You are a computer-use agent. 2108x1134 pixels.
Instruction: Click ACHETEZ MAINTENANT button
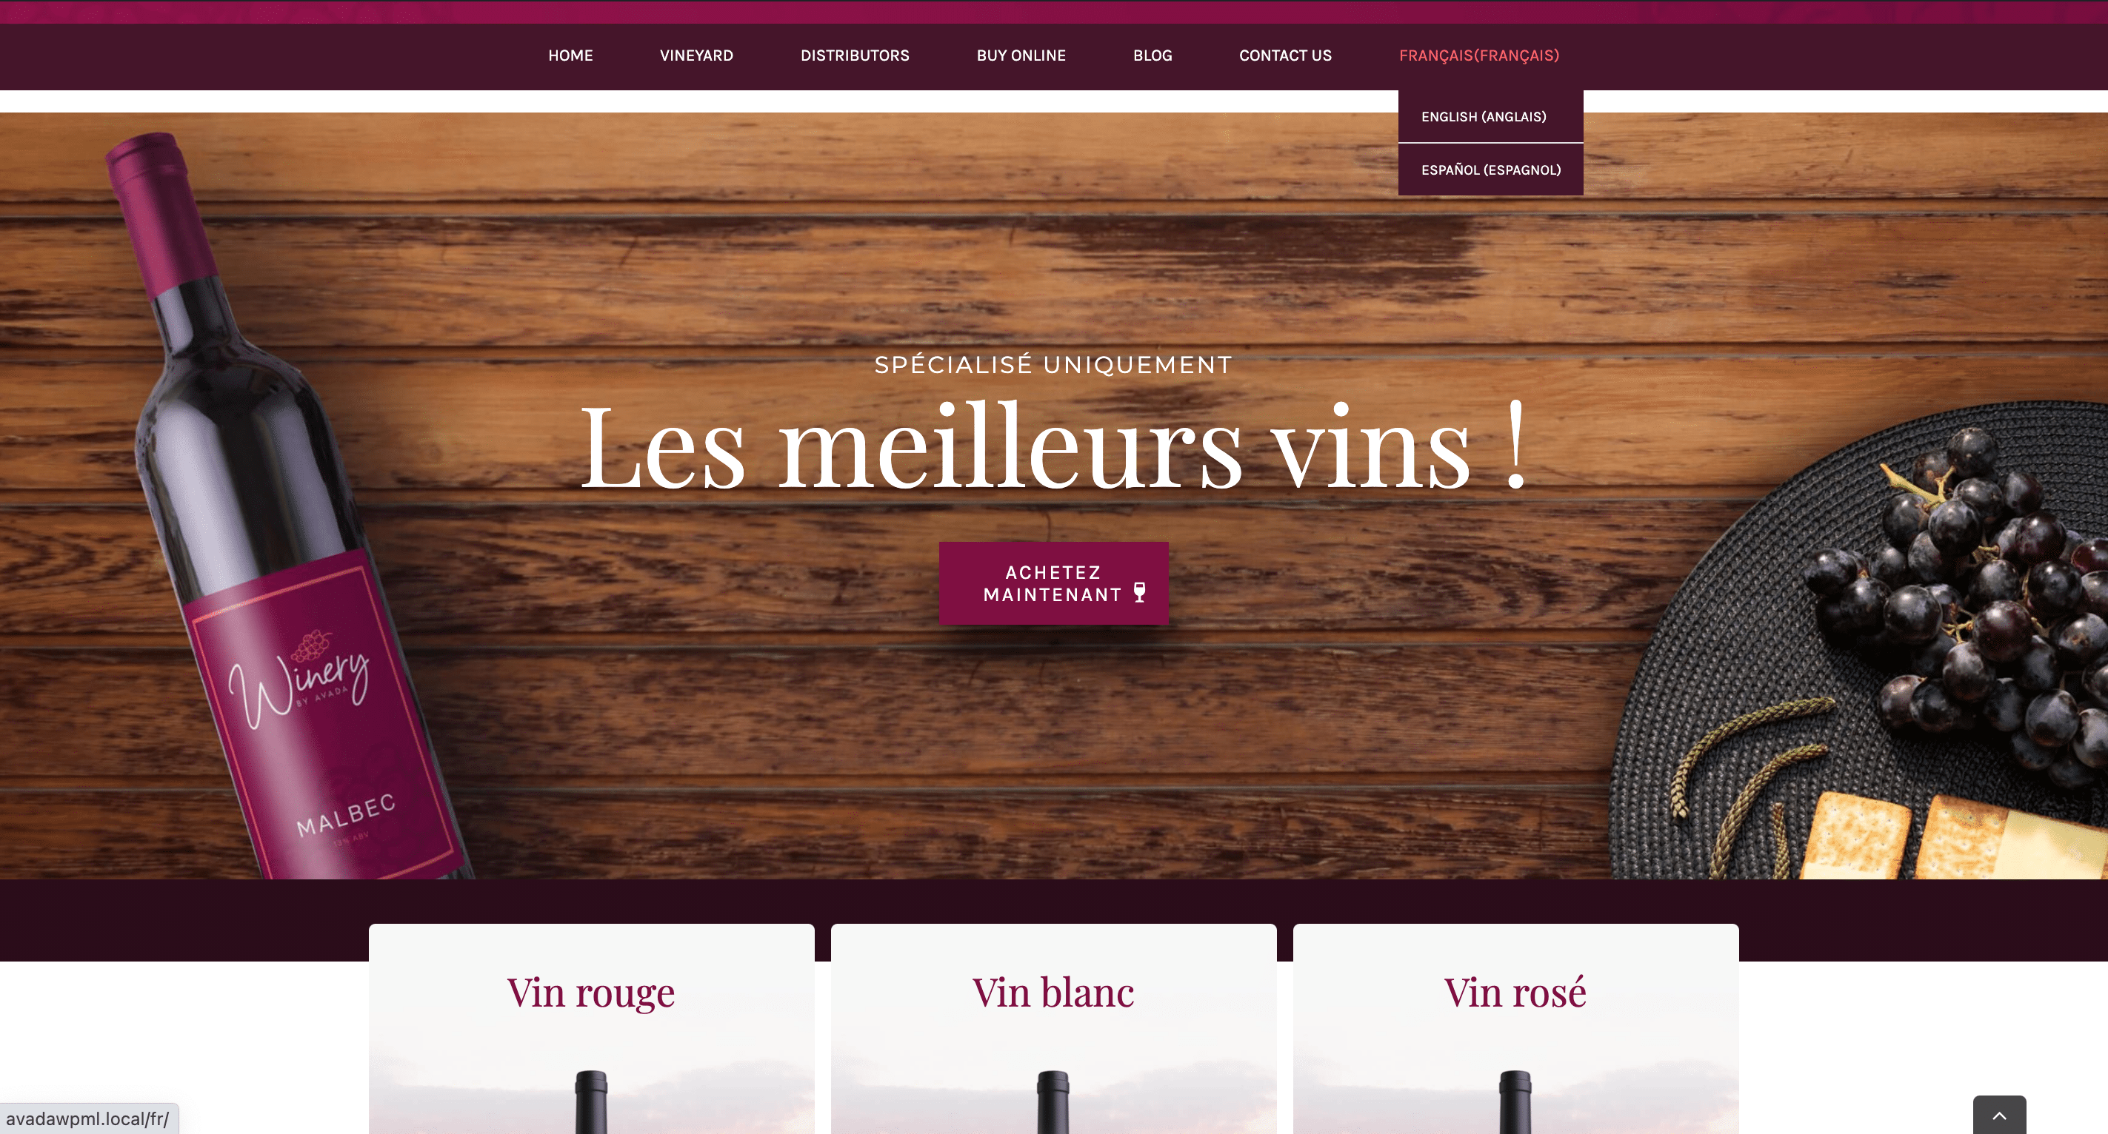tap(1053, 581)
